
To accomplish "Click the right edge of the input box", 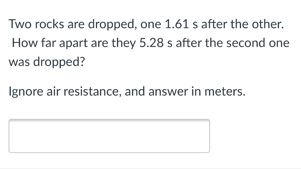I will [209, 136].
